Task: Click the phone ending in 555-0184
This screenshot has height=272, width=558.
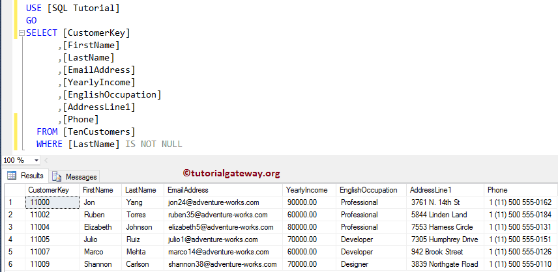Action: click(521, 215)
